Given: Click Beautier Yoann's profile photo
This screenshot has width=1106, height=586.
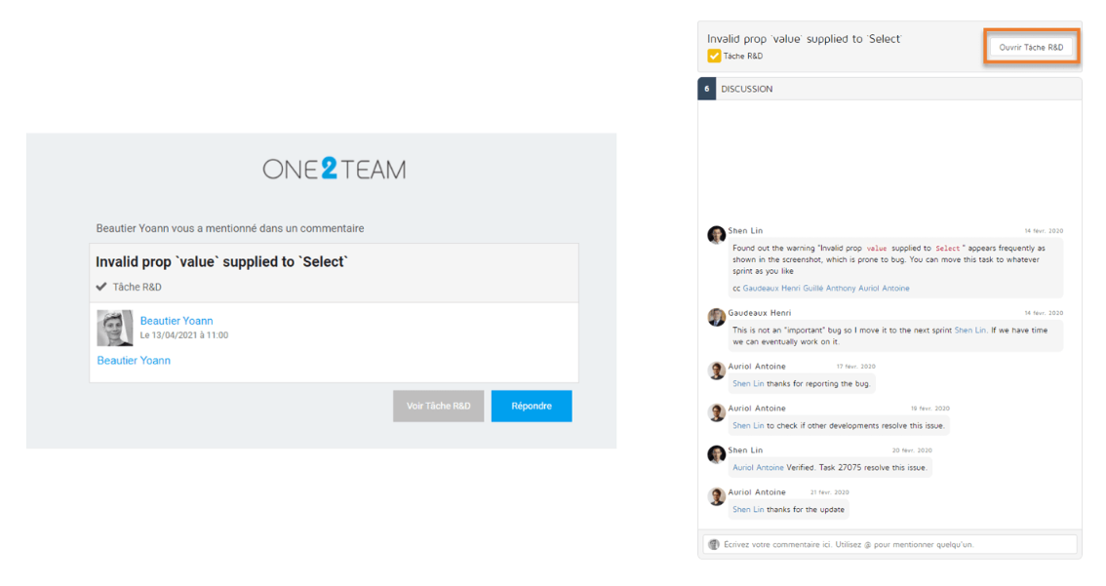Looking at the screenshot, I should pyautogui.click(x=114, y=329).
